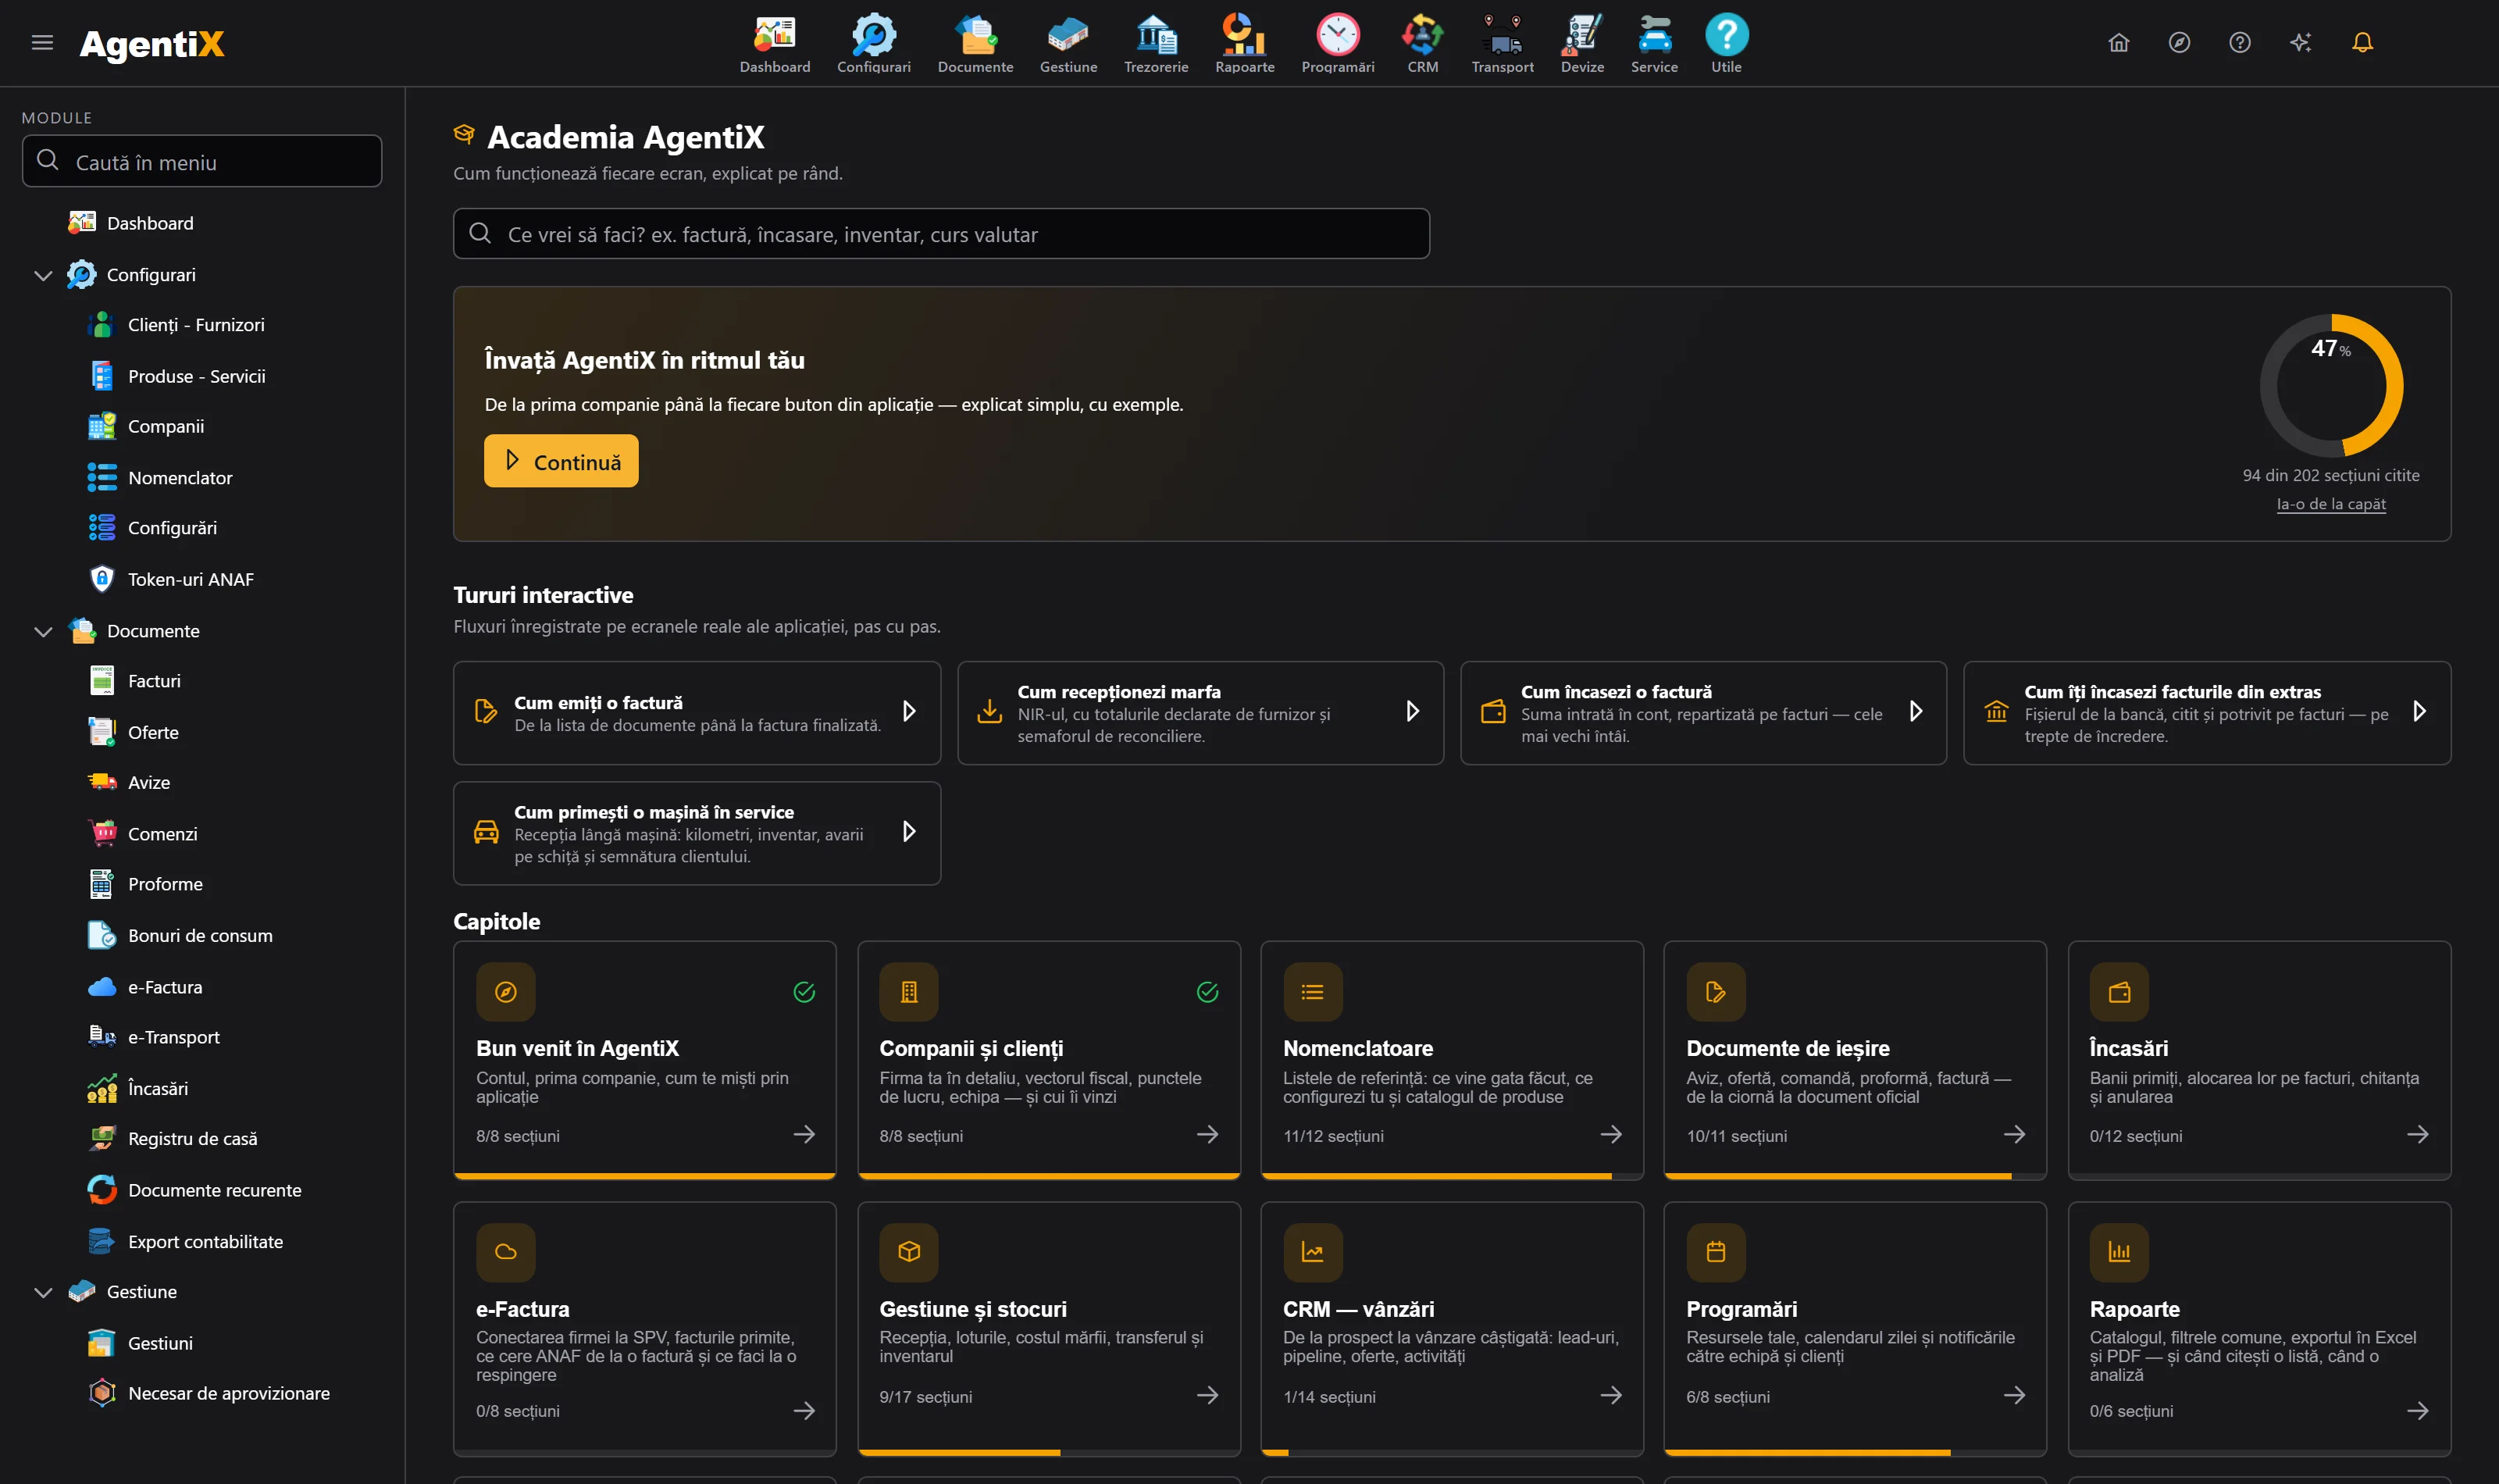Click the 'Ia-o de la capăt' link
Viewport: 2499px width, 1484px height.
tap(2331, 504)
